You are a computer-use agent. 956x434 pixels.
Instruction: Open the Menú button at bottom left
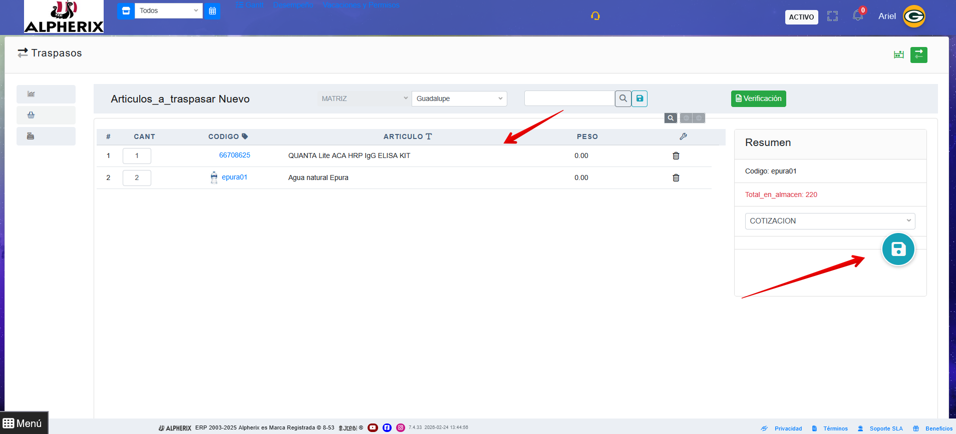pyautogui.click(x=24, y=423)
